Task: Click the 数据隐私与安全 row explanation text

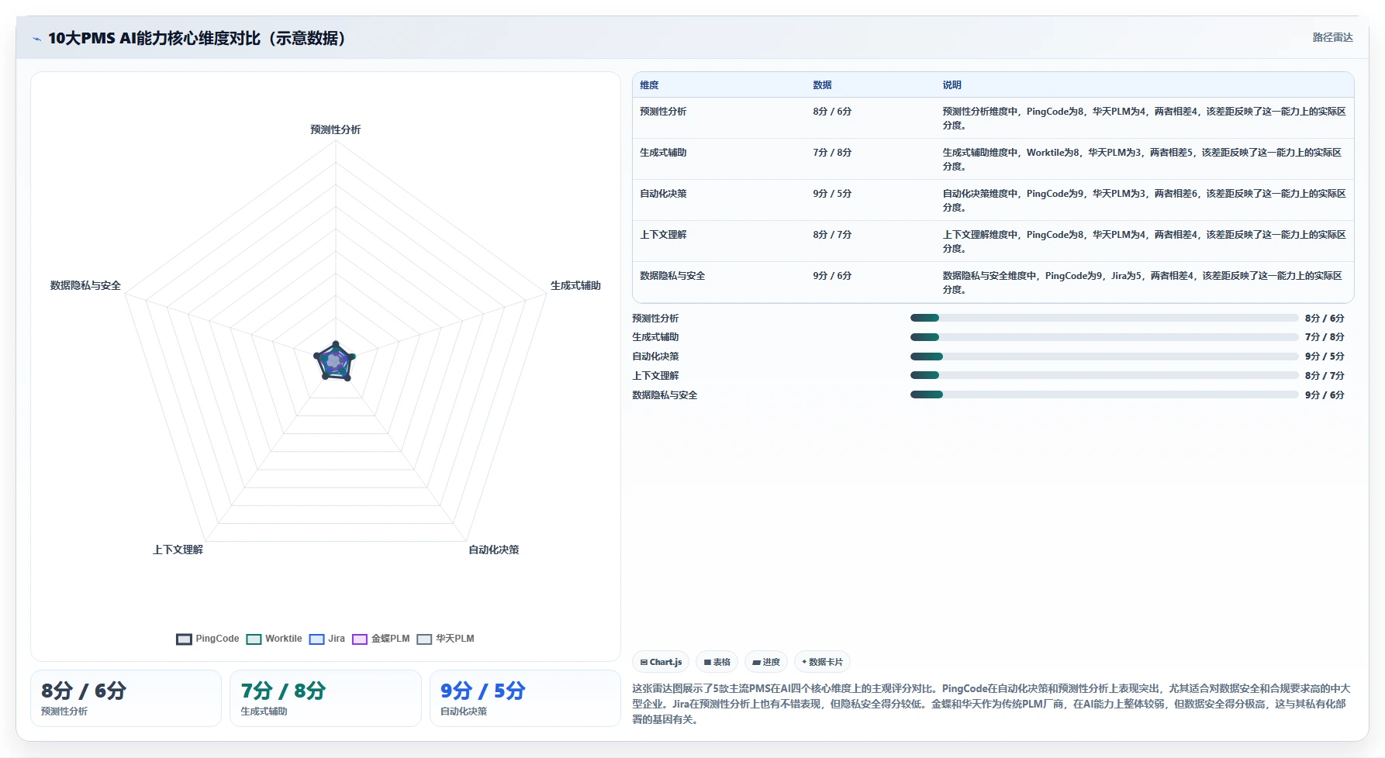Action: pyautogui.click(x=1144, y=283)
